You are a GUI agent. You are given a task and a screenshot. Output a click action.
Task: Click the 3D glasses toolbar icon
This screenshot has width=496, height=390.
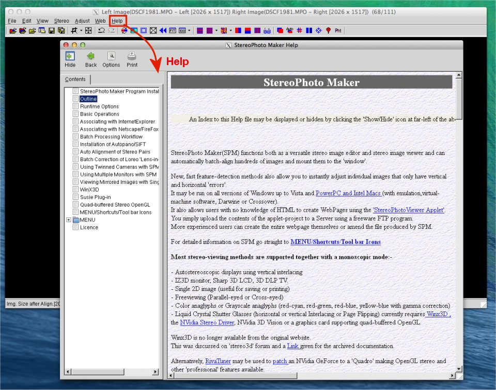click(x=267, y=30)
